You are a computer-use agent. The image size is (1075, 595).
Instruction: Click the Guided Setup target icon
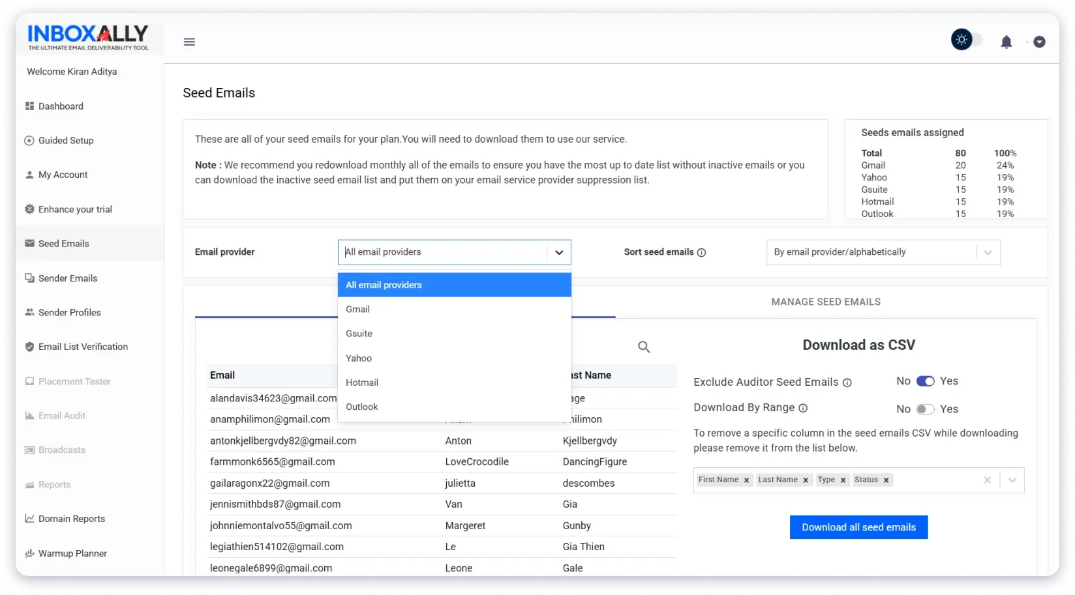pos(29,140)
